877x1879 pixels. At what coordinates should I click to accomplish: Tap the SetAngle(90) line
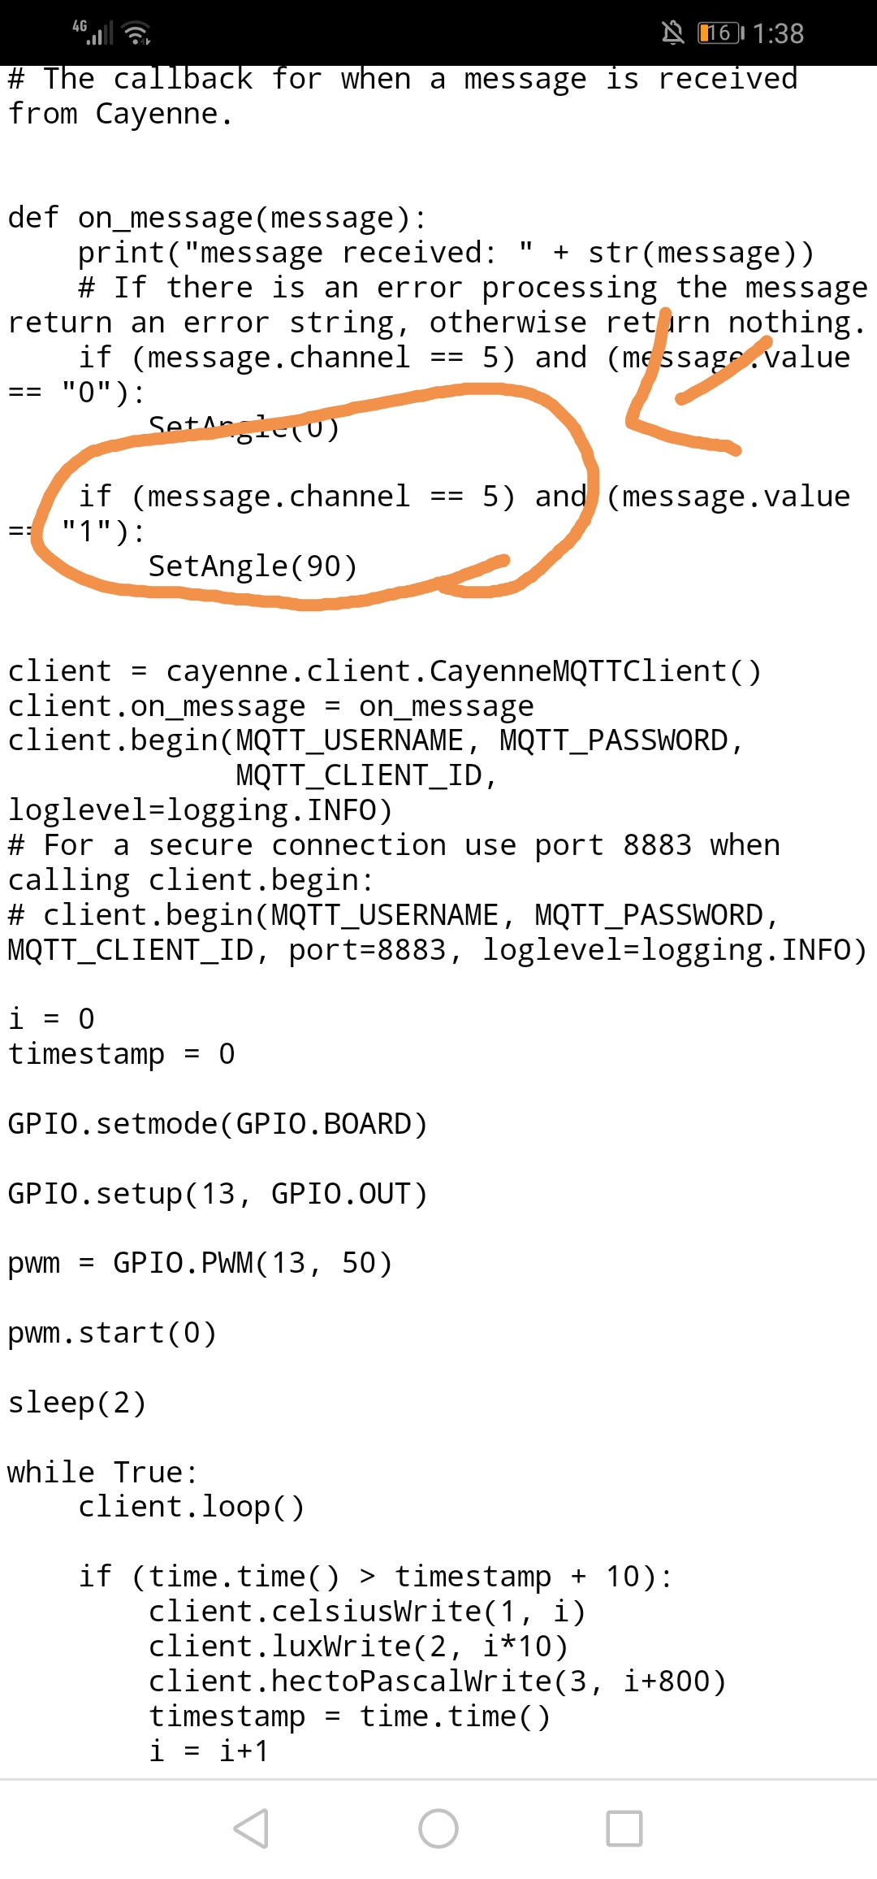pyautogui.click(x=253, y=566)
